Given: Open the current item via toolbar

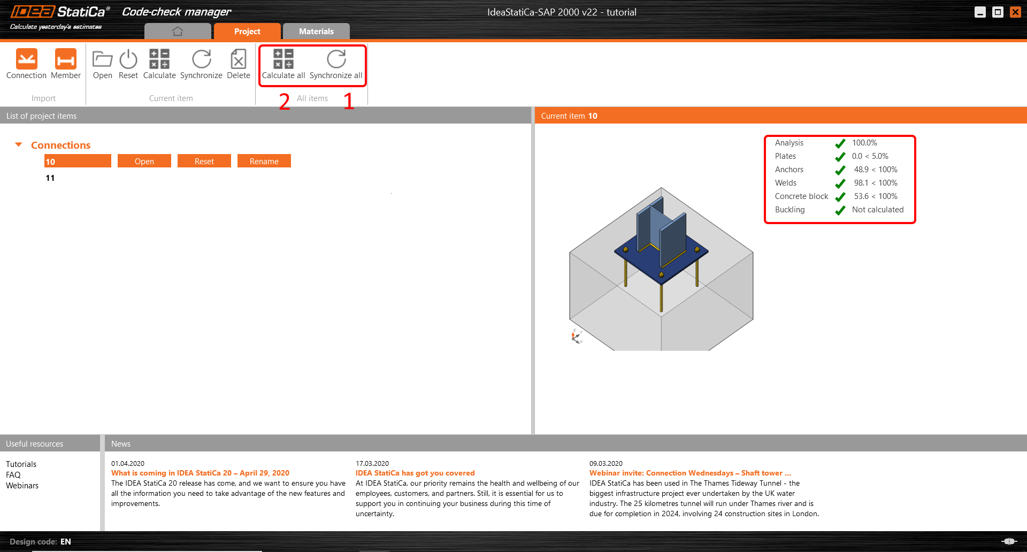Looking at the screenshot, I should coord(102,64).
